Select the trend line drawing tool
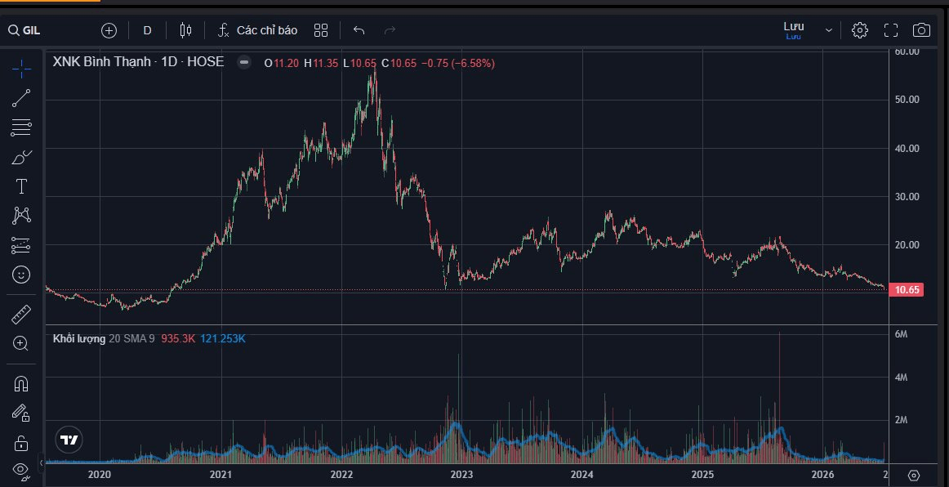The height and width of the screenshot is (487, 949). (x=21, y=98)
